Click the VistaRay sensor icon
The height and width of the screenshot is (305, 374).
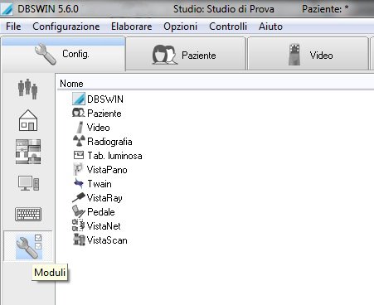79,197
